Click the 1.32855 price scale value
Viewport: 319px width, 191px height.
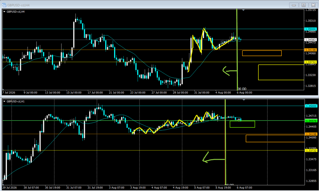tap(311, 181)
